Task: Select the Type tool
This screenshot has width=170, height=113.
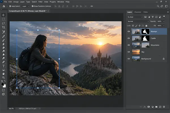Action: [x=3, y=66]
